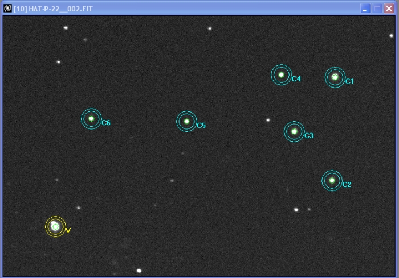Select the small star just upper-right of V

click(x=79, y=208)
